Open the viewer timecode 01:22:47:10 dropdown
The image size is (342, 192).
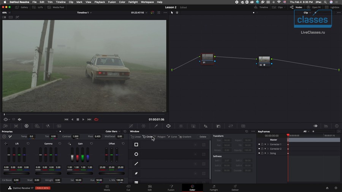click(139, 13)
